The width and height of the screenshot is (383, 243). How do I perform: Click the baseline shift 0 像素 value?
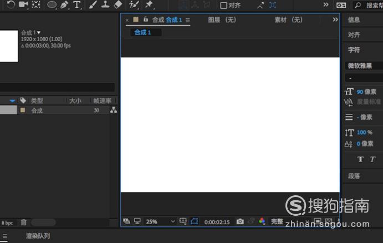[x=365, y=144]
